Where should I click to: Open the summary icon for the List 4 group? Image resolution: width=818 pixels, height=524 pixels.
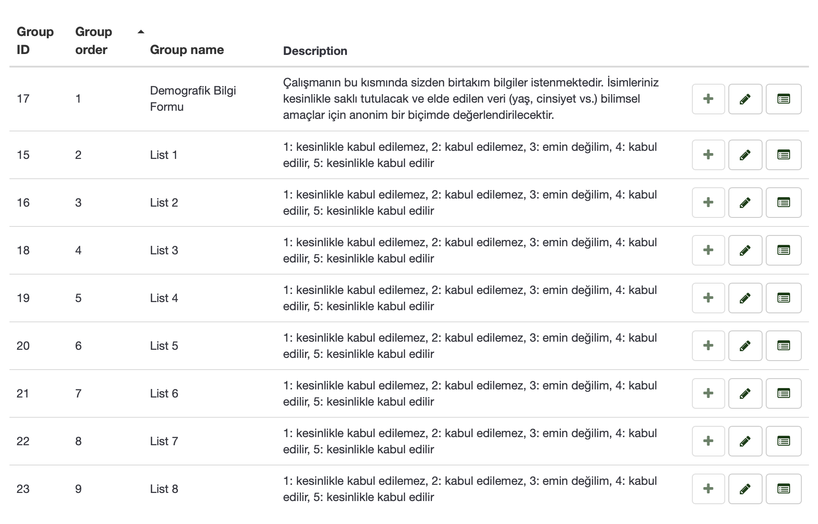783,298
